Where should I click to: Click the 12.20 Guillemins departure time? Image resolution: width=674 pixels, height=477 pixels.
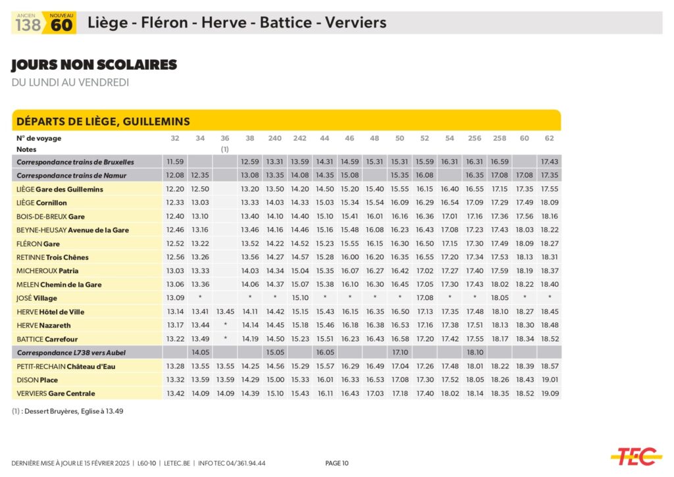point(174,189)
